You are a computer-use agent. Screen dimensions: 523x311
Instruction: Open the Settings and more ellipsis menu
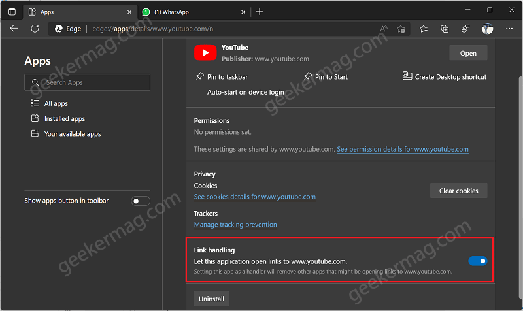[509, 29]
